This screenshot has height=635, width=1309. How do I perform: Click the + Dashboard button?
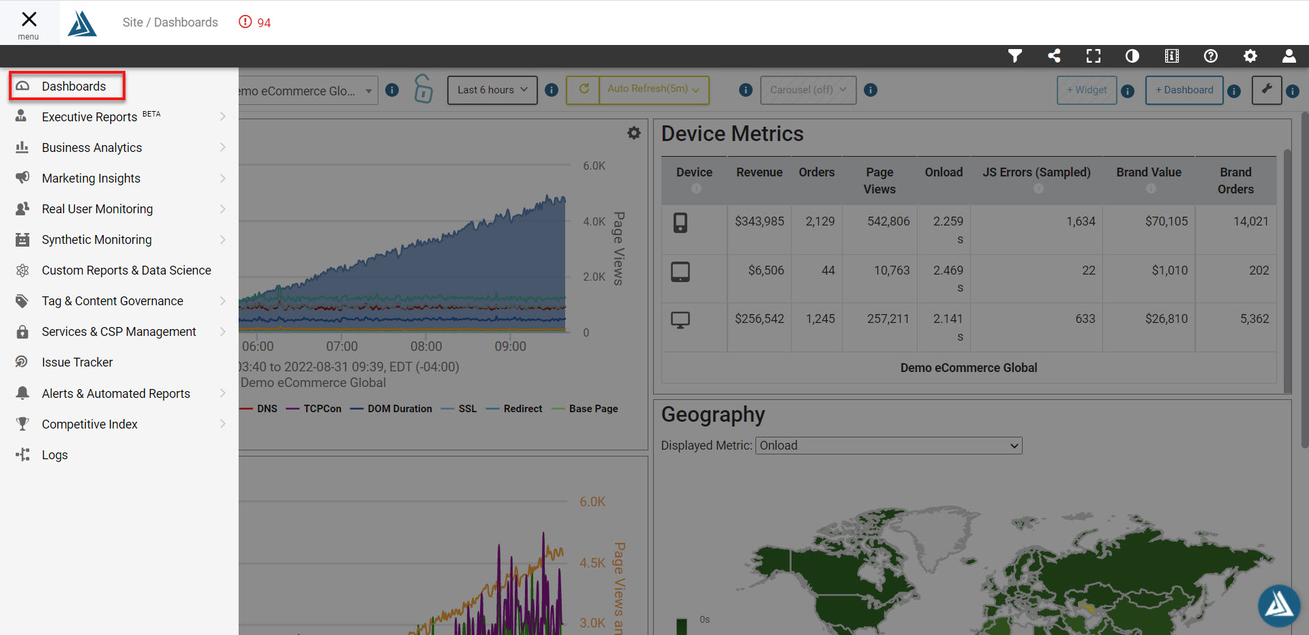point(1184,90)
